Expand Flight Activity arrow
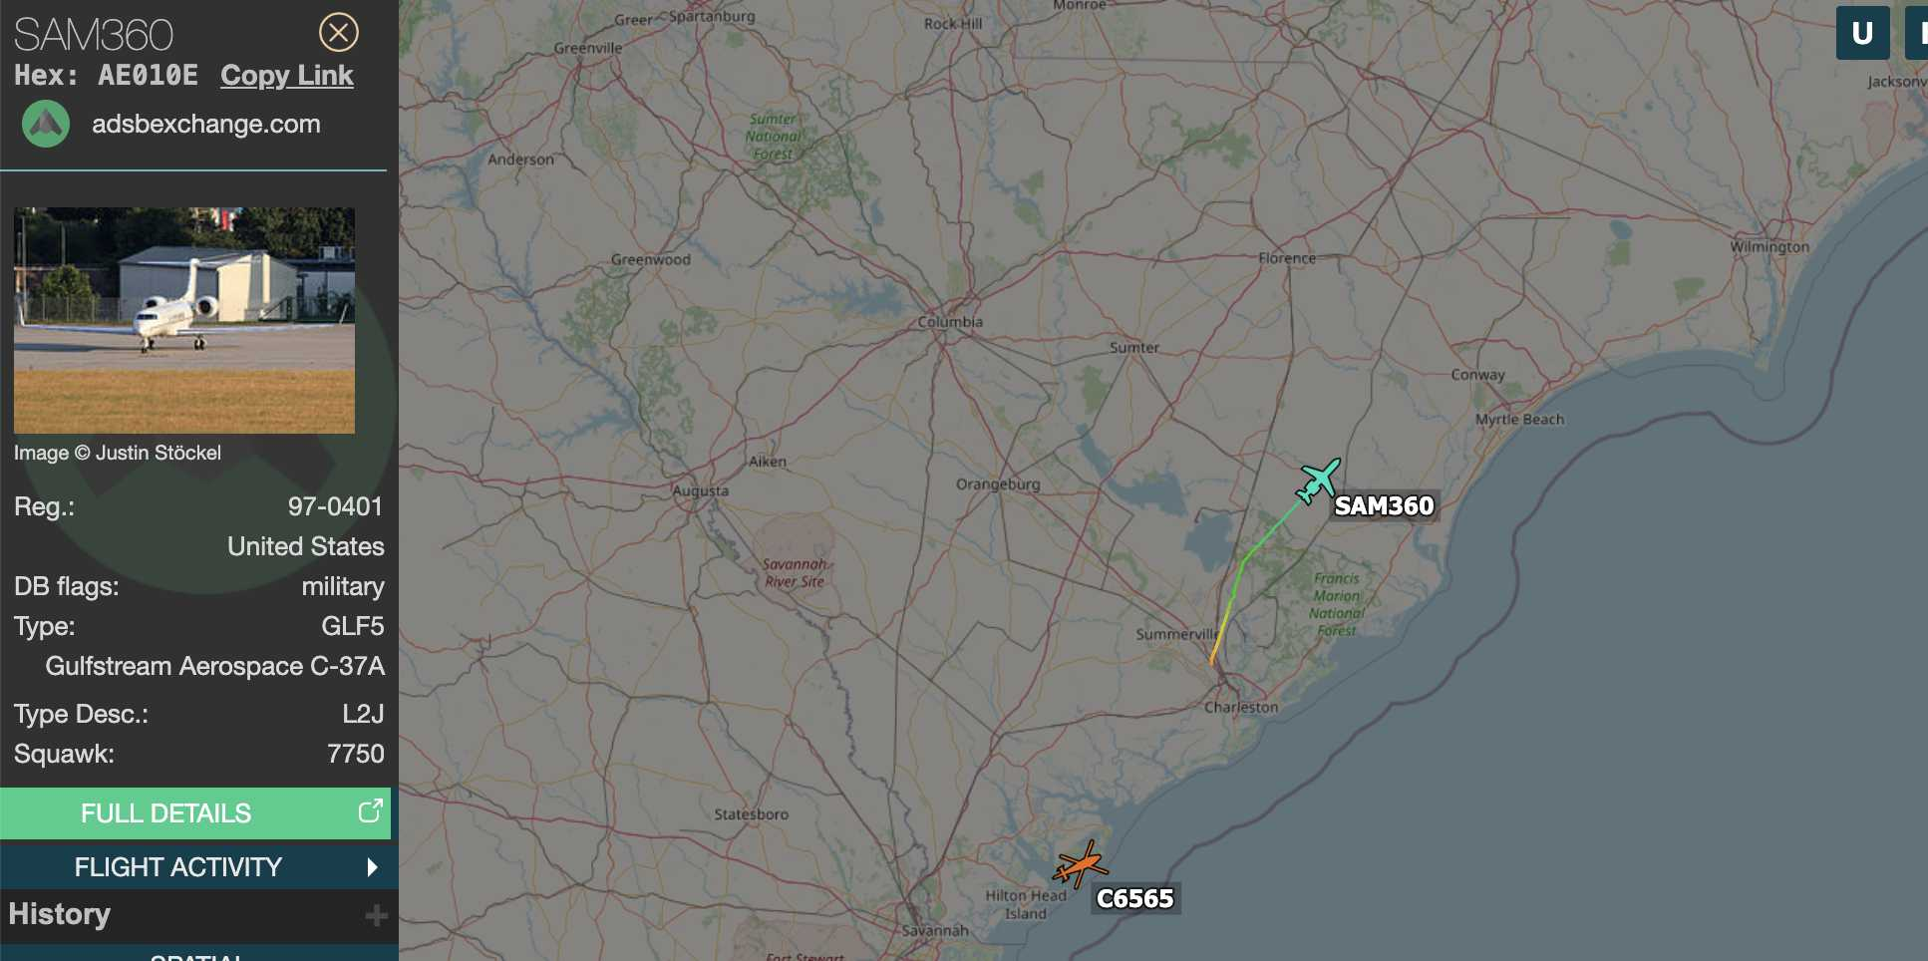The width and height of the screenshot is (1928, 961). point(372,867)
